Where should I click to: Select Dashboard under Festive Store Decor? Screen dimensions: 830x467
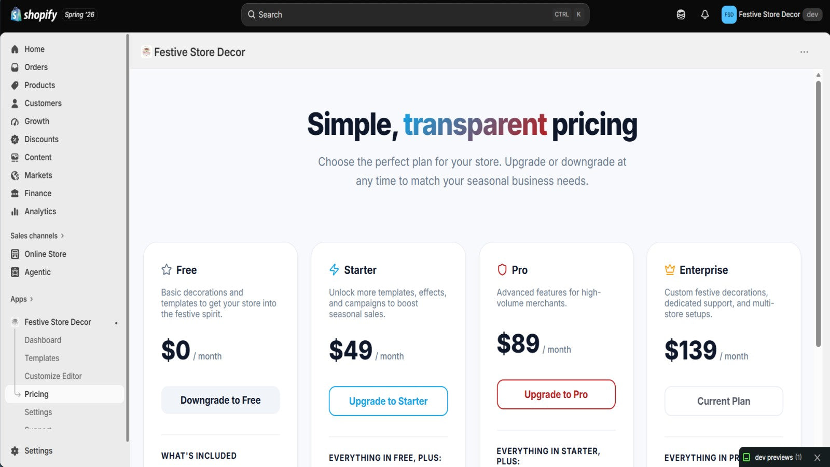(43, 340)
